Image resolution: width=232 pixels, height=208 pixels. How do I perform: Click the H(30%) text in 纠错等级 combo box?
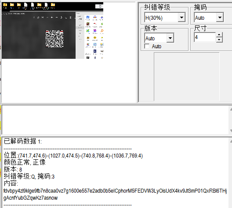154,18
